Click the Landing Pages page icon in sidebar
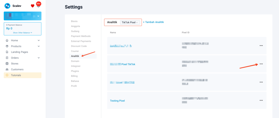Image resolution: width=279 pixels, height=118 pixels. [x=7, y=52]
